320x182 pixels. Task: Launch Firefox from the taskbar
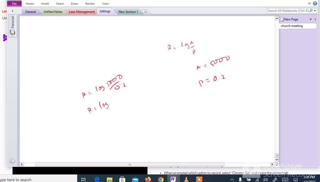click(x=147, y=179)
